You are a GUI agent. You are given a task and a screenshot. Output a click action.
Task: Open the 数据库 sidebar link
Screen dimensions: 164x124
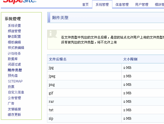point(13,59)
